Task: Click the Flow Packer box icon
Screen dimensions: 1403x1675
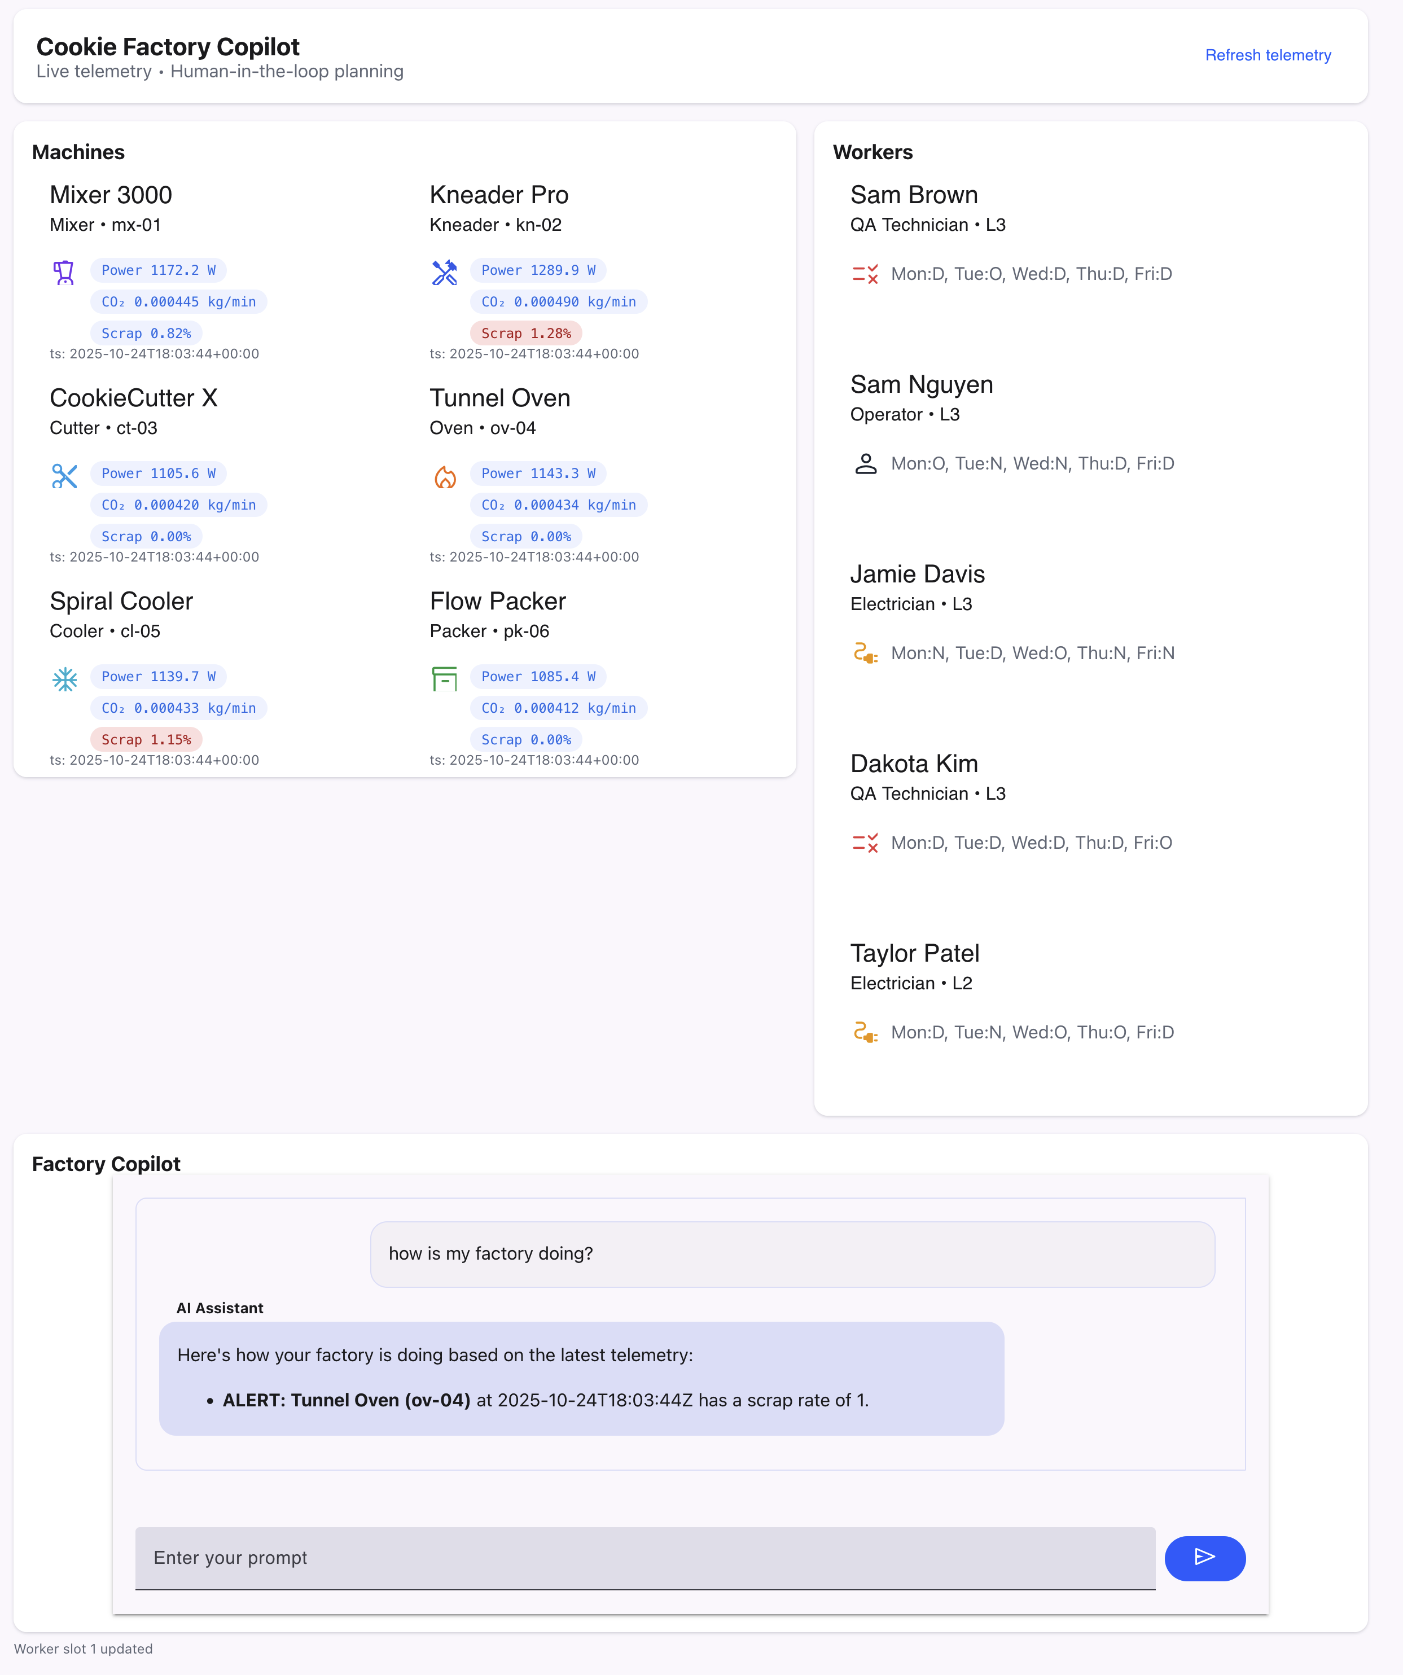Action: [444, 679]
